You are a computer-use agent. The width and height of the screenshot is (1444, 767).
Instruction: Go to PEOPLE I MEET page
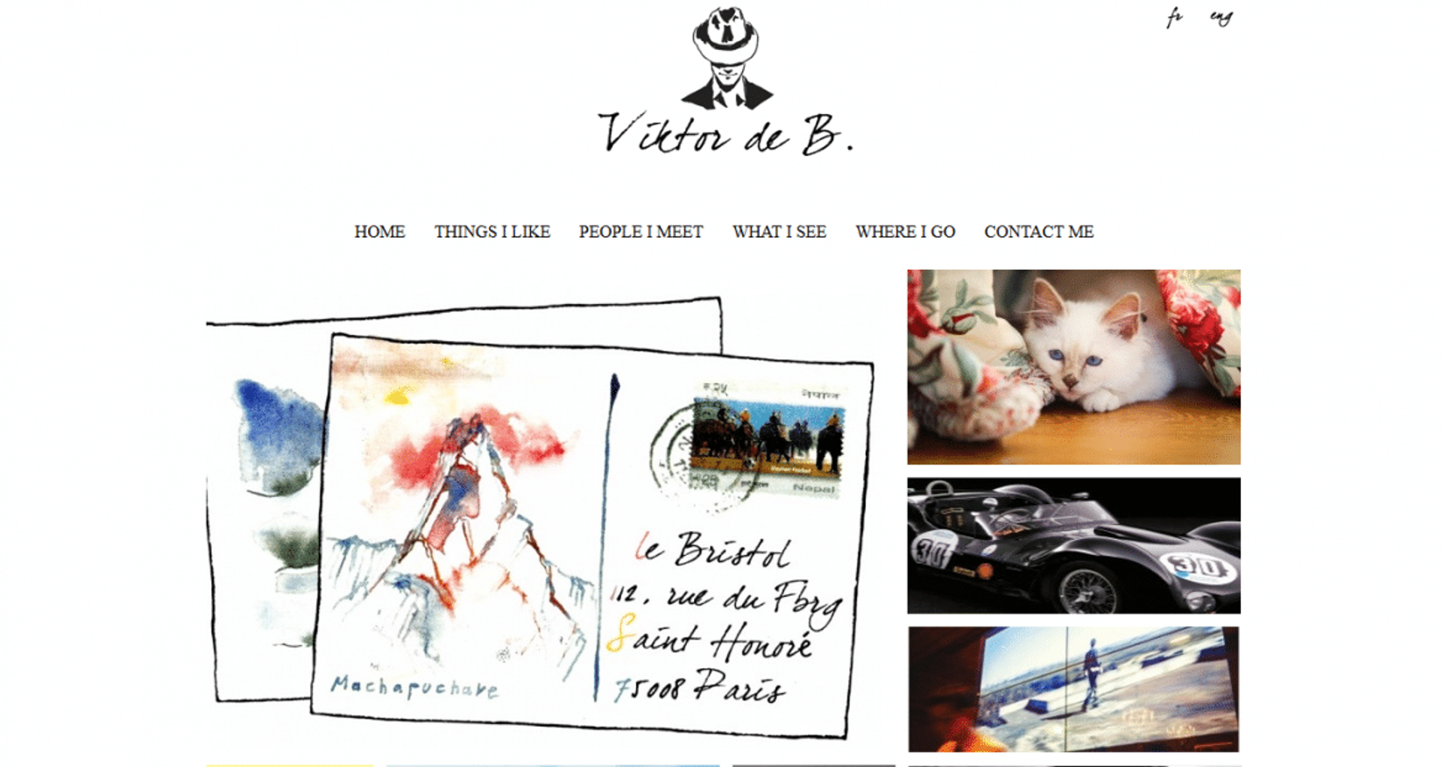pos(641,231)
